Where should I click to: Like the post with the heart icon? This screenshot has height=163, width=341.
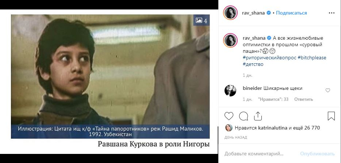pos(229,116)
